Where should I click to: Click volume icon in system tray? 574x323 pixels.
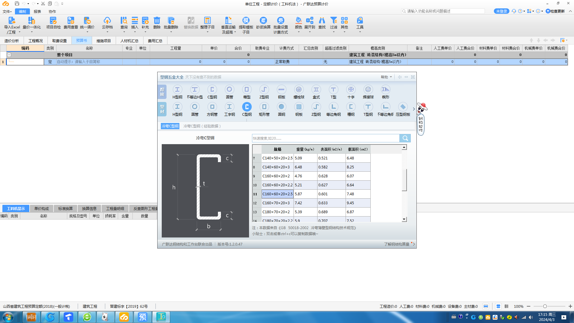(x=531, y=317)
